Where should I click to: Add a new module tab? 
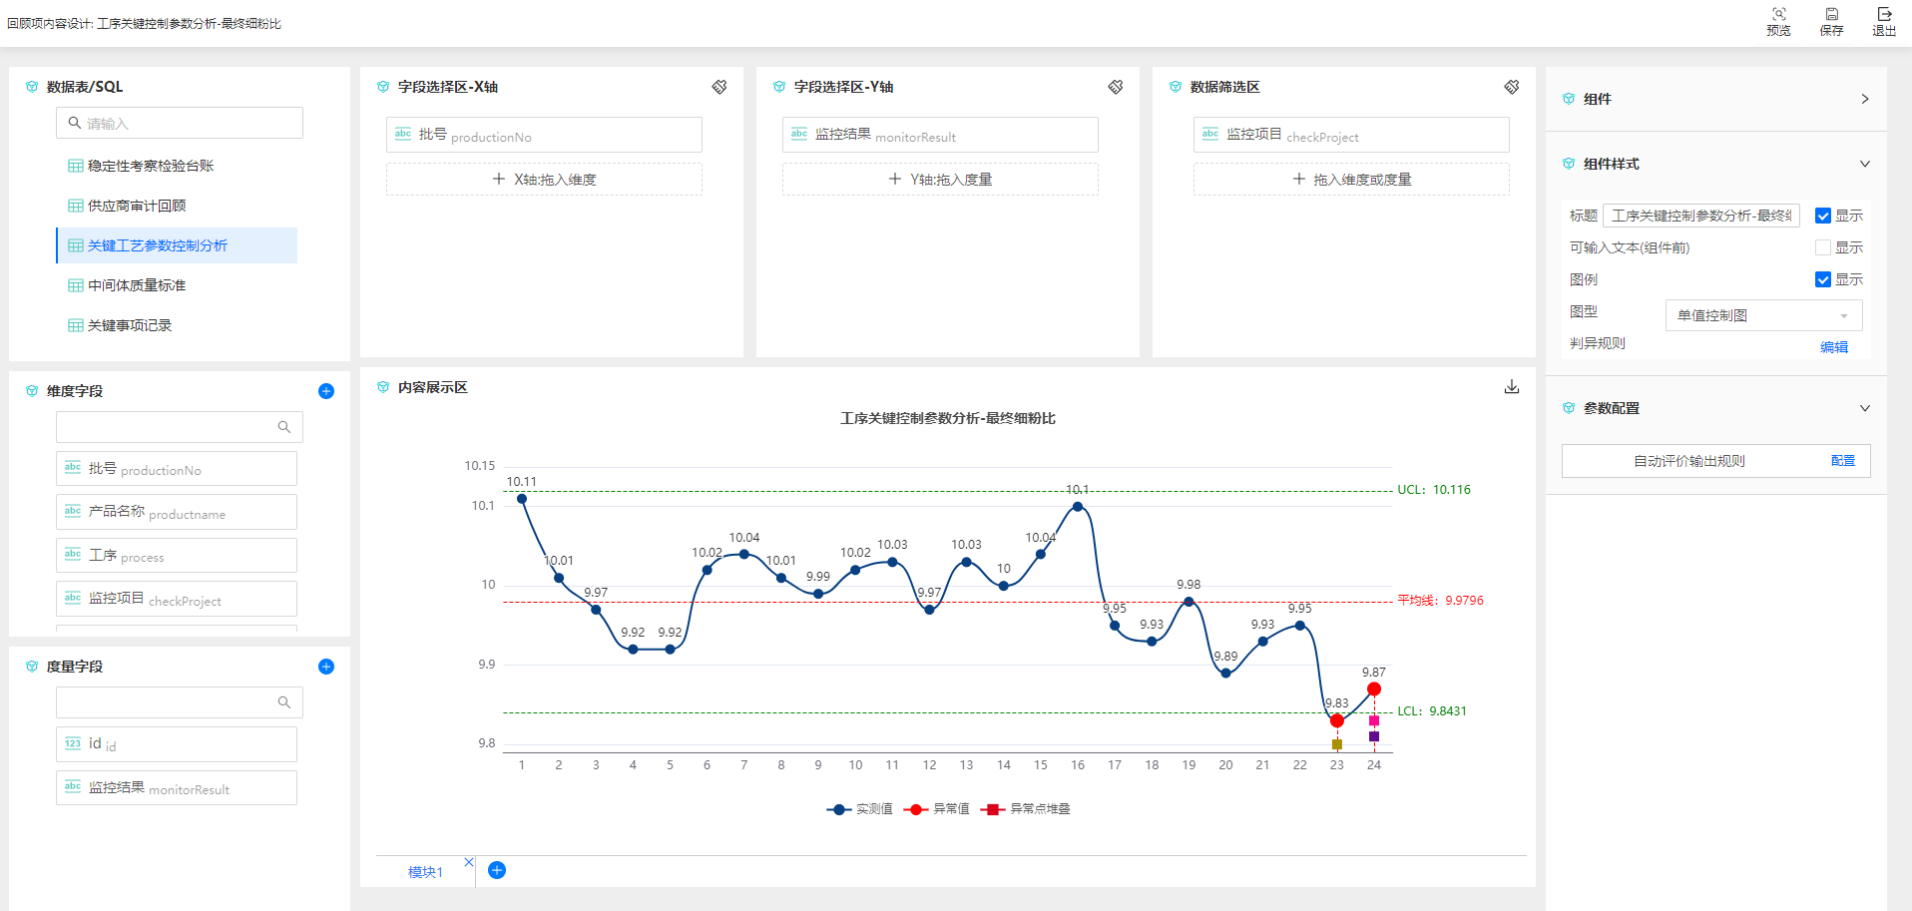pos(497,870)
